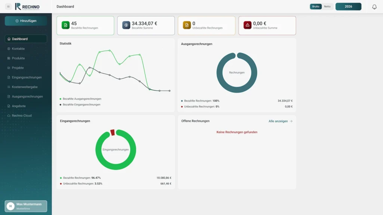Click the Eingangsrechnungen document icon in sidebar
This screenshot has height=215, width=383.
pyautogui.click(x=9, y=77)
